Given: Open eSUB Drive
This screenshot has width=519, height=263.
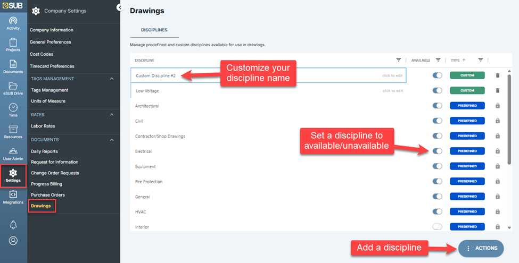Looking at the screenshot, I should 13,88.
